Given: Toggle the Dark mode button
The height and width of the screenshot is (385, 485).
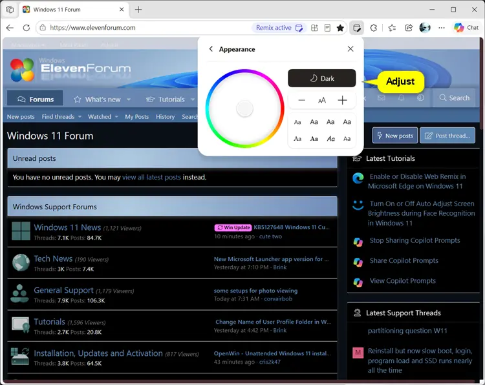Looking at the screenshot, I should [321, 78].
